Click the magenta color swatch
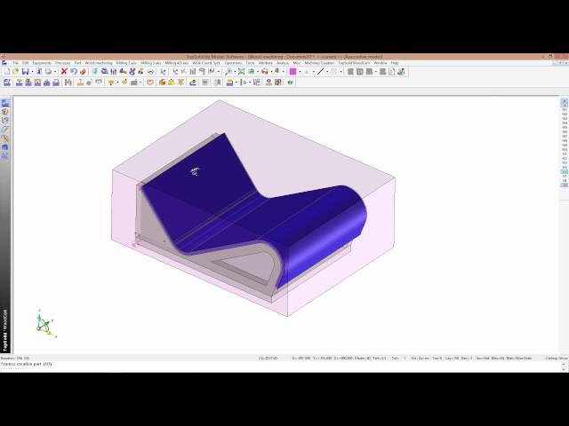The height and width of the screenshot is (426, 569). [293, 71]
